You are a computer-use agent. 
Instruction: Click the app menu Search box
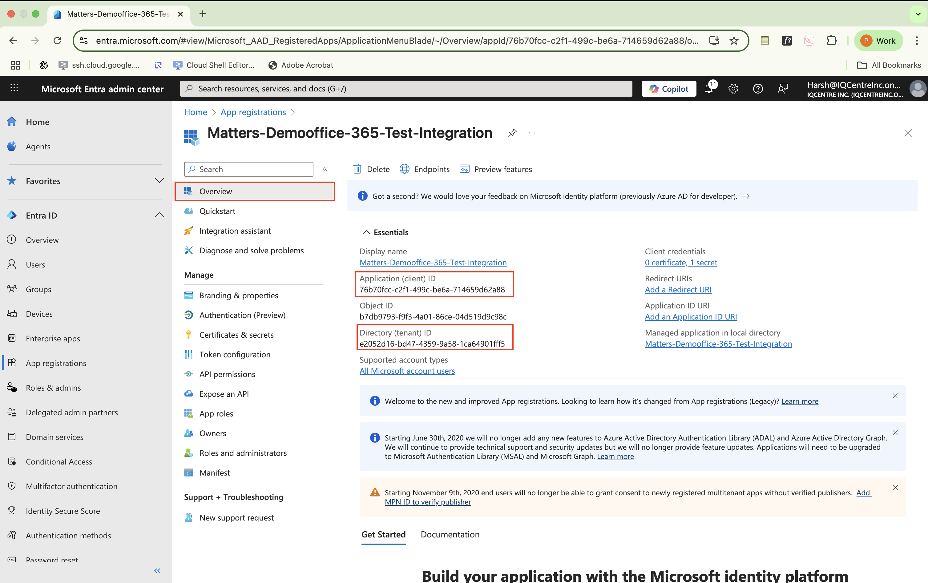pos(248,169)
